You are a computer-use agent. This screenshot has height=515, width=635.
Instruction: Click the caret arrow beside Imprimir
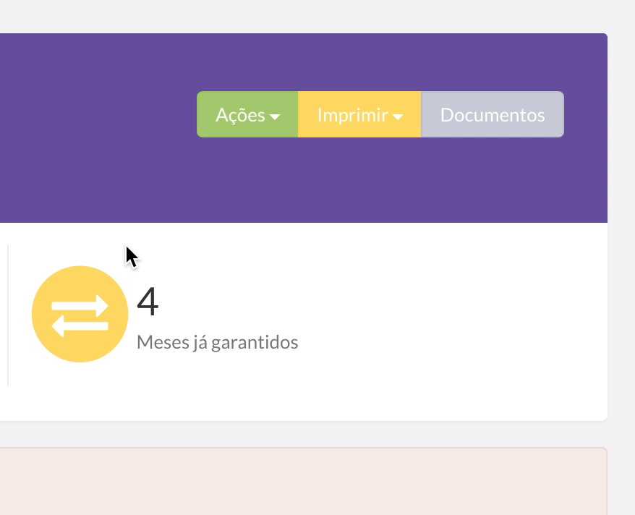[x=398, y=116]
